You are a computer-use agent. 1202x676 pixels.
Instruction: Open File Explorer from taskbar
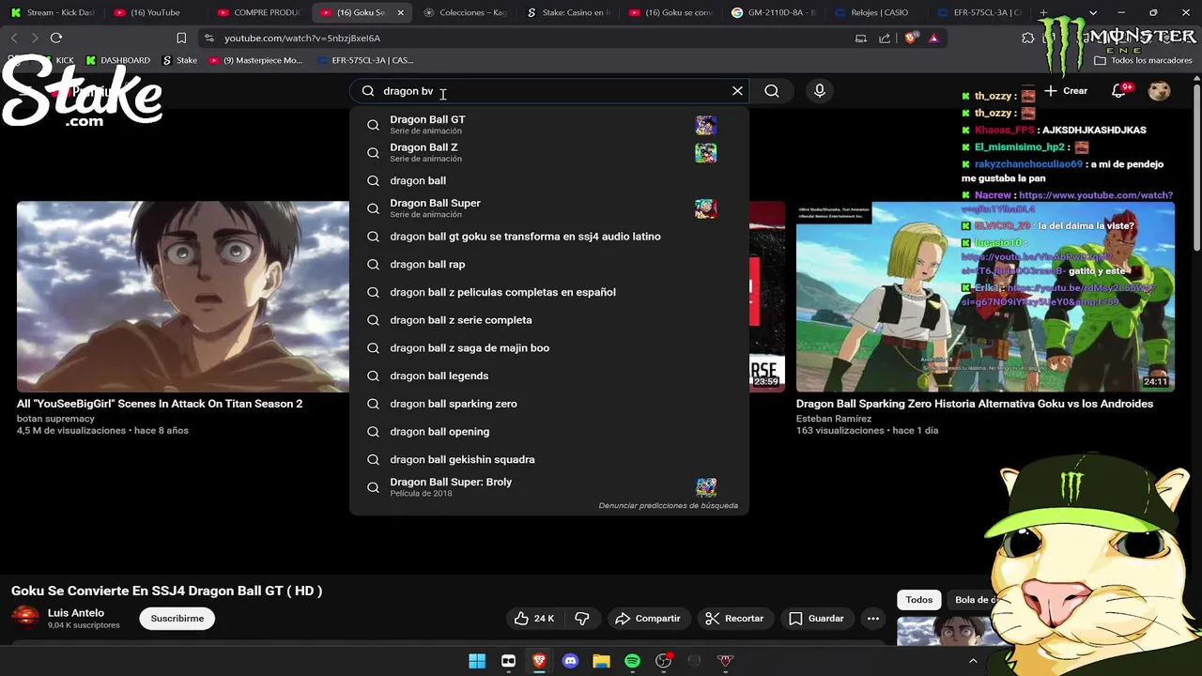pos(601,661)
